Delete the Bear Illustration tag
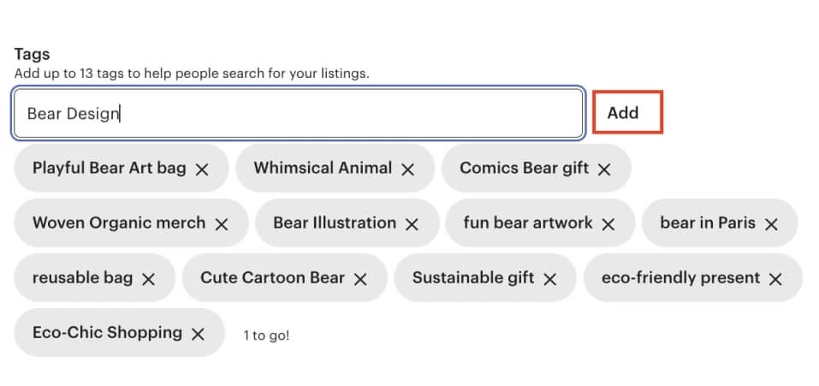This screenshot has width=819, height=386. coord(412,224)
